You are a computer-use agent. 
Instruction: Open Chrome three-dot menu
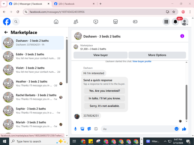click(x=190, y=12)
